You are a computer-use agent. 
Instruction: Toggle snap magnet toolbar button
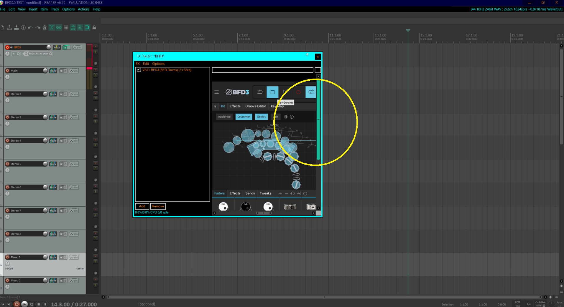click(x=87, y=27)
